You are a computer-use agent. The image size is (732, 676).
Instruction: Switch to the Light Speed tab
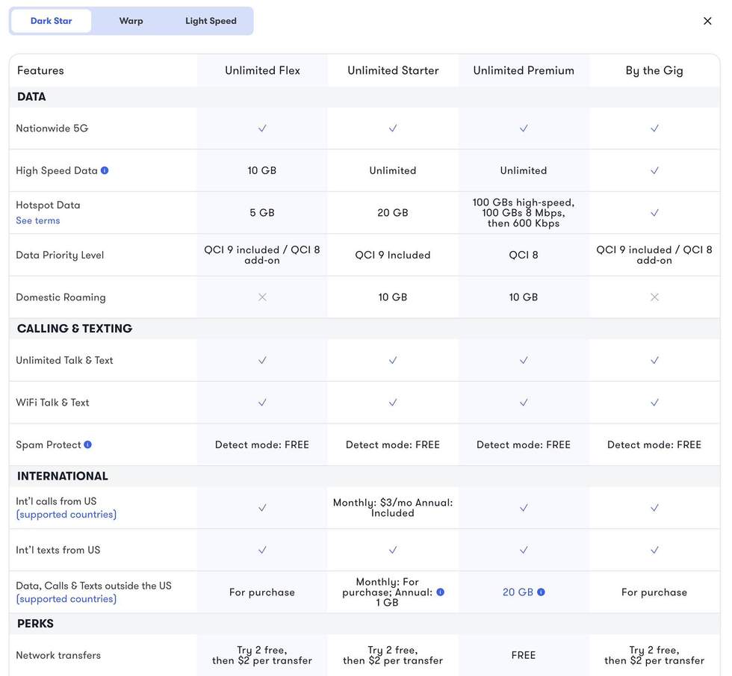[211, 21]
